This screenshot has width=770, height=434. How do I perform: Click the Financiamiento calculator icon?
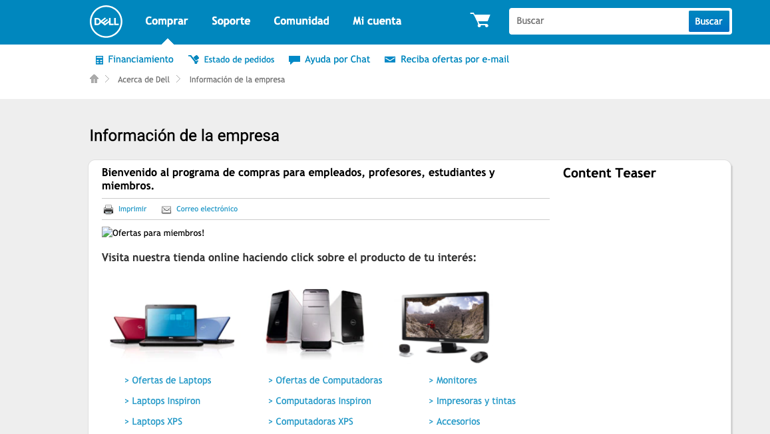pyautogui.click(x=99, y=60)
